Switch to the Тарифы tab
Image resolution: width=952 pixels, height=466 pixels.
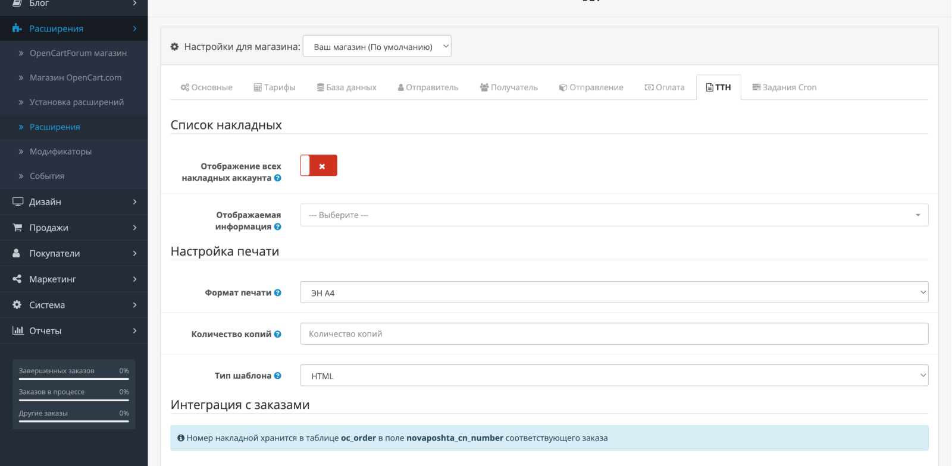pyautogui.click(x=274, y=87)
